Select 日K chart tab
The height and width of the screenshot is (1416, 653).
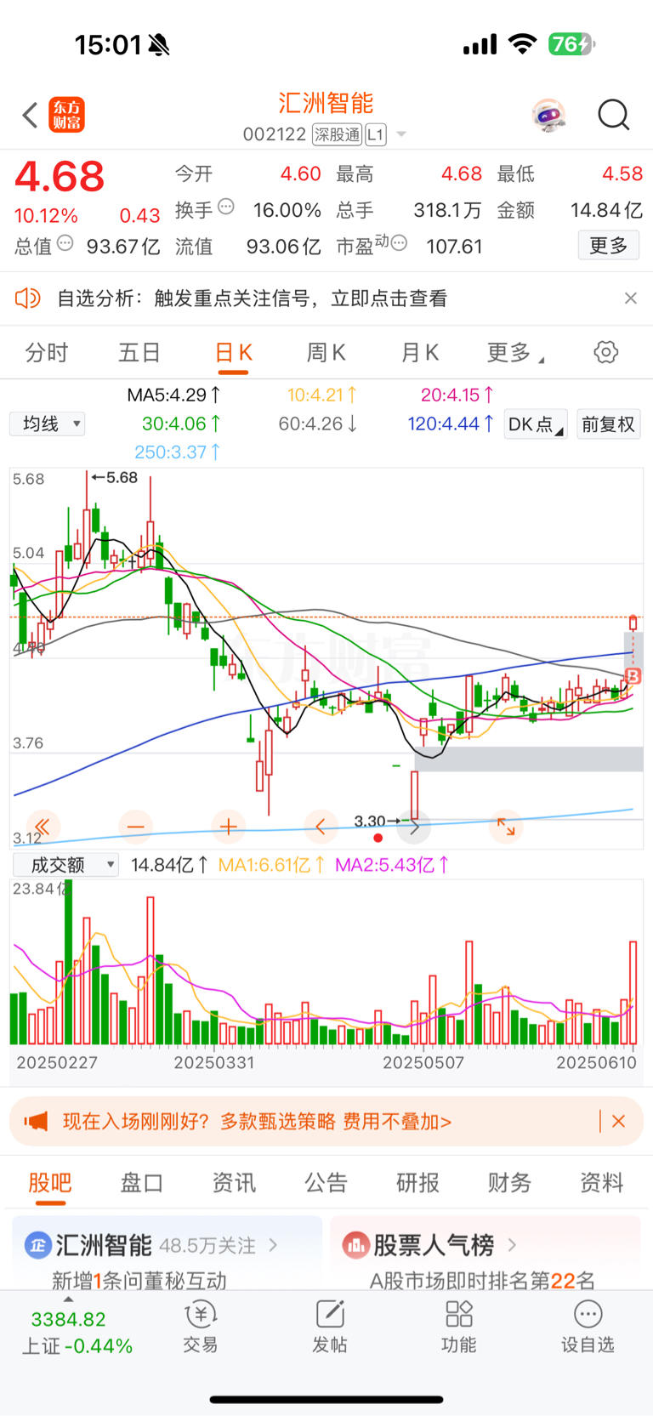(233, 352)
